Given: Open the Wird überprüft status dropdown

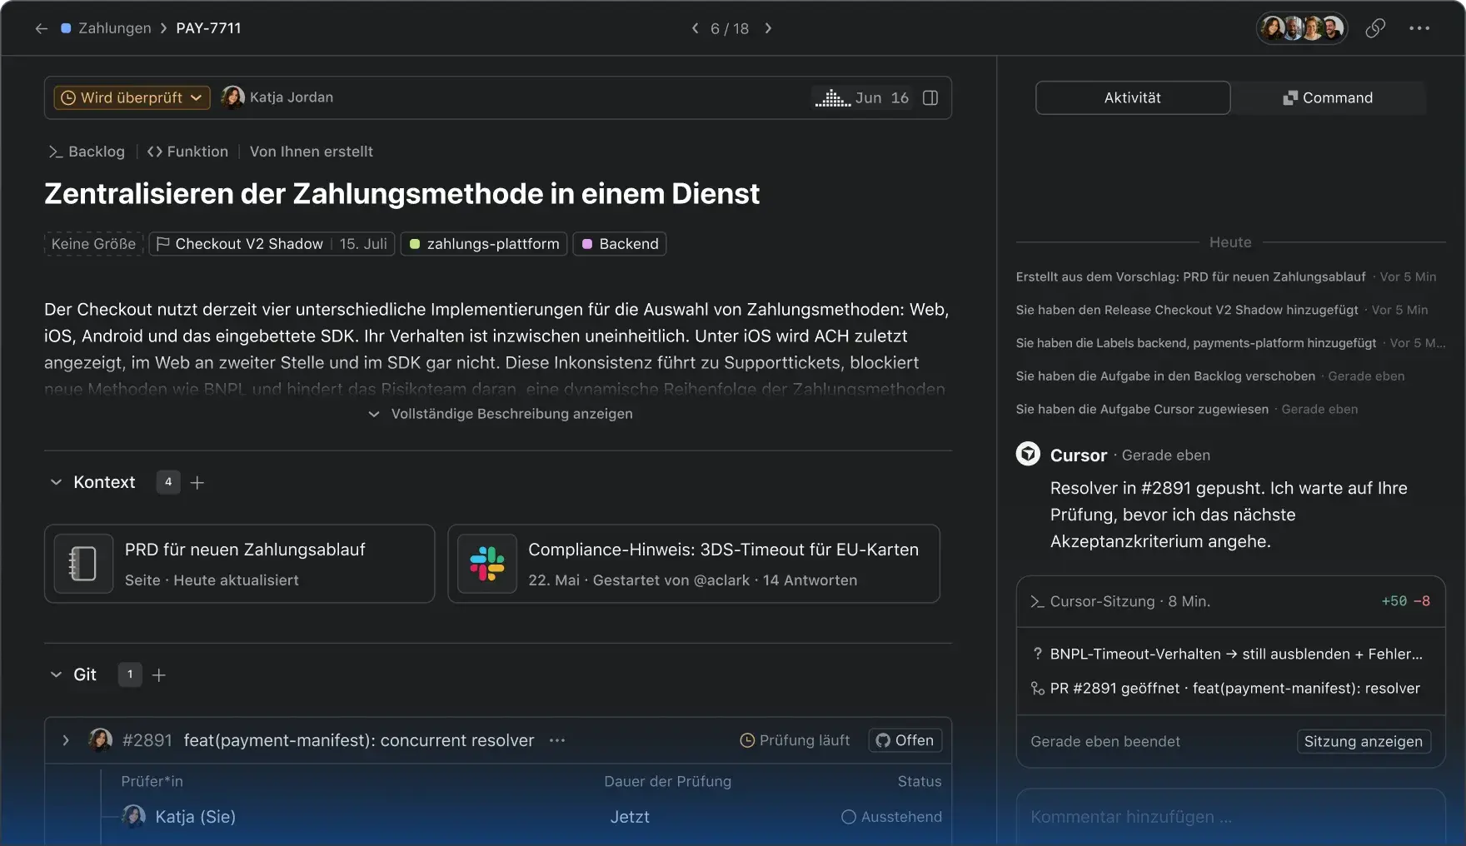Looking at the screenshot, I should coord(132,97).
